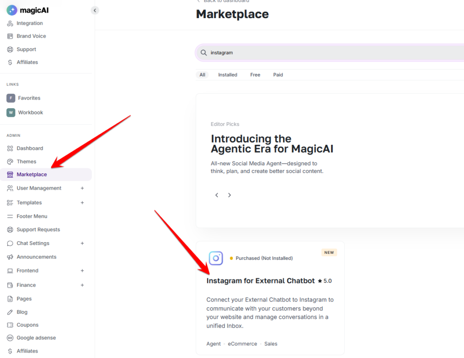Open Marketplace in the admin menu

[32, 175]
